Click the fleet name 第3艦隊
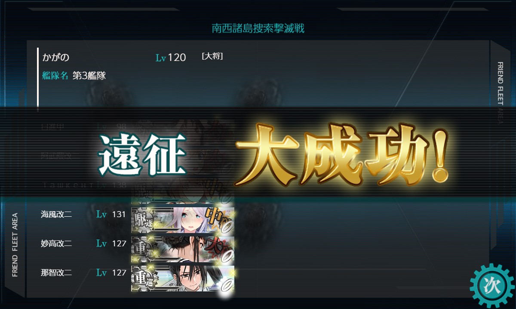This screenshot has width=516, height=309. tap(89, 76)
